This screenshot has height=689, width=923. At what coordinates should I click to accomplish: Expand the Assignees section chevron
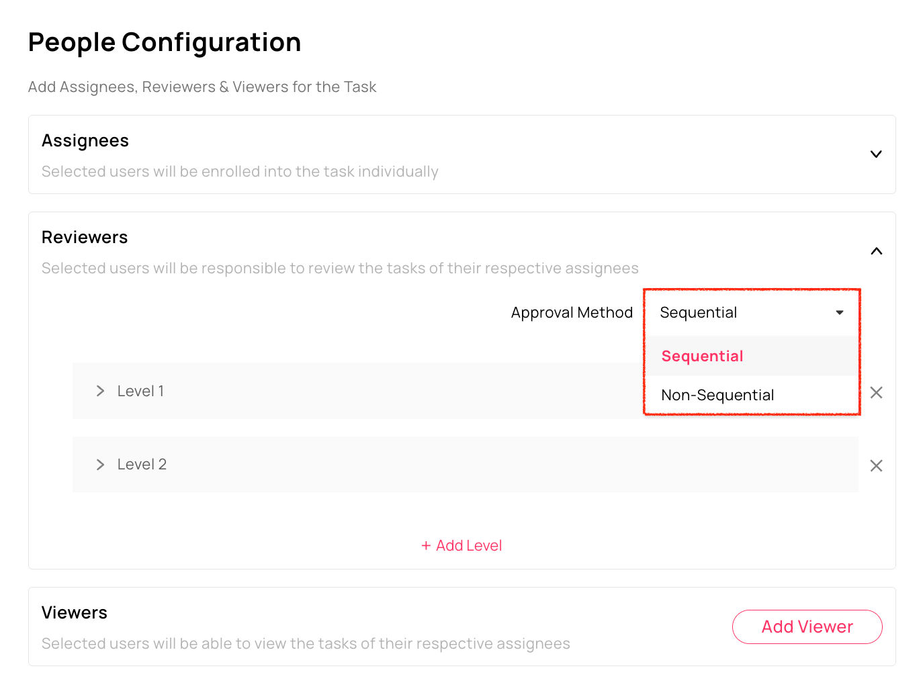tap(876, 154)
